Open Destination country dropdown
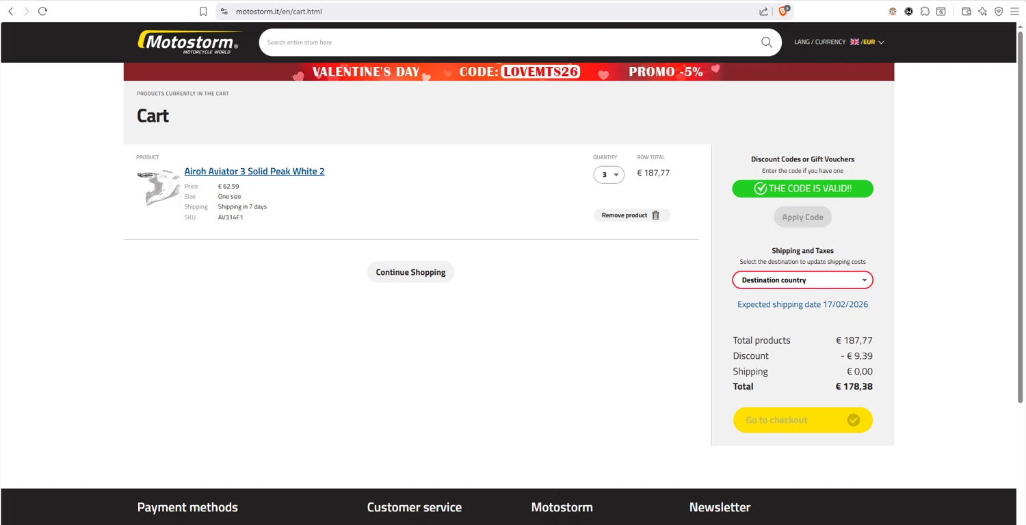 [802, 280]
